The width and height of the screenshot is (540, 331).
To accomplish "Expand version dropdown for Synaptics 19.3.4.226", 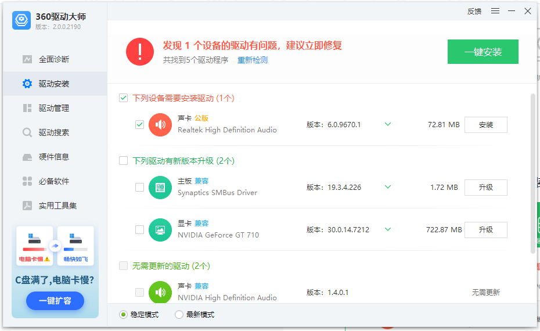I will 388,187.
